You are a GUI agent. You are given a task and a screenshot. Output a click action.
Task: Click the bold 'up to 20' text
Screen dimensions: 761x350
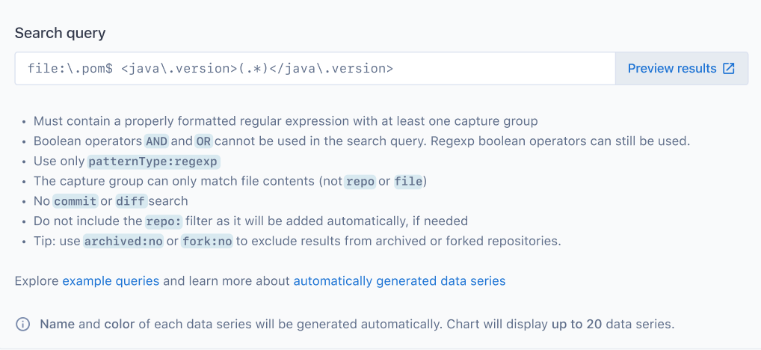pyautogui.click(x=577, y=325)
